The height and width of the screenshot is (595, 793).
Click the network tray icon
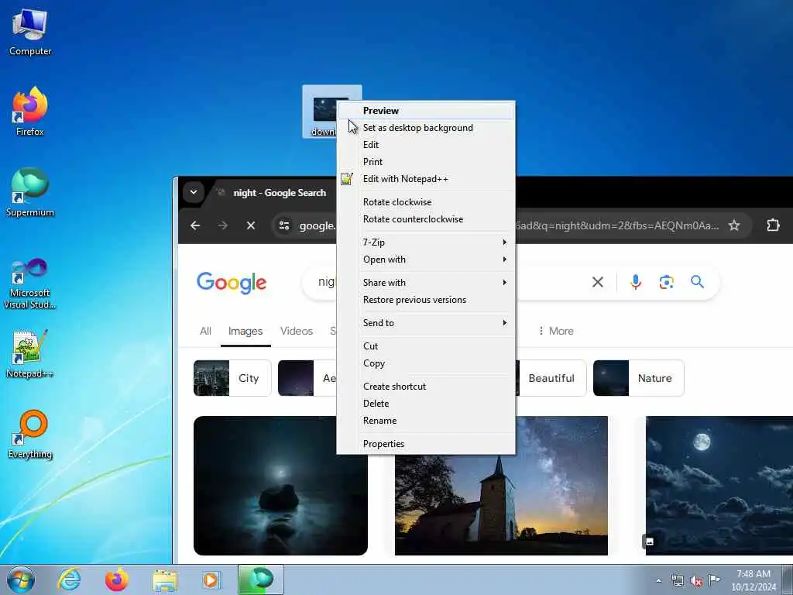677,580
